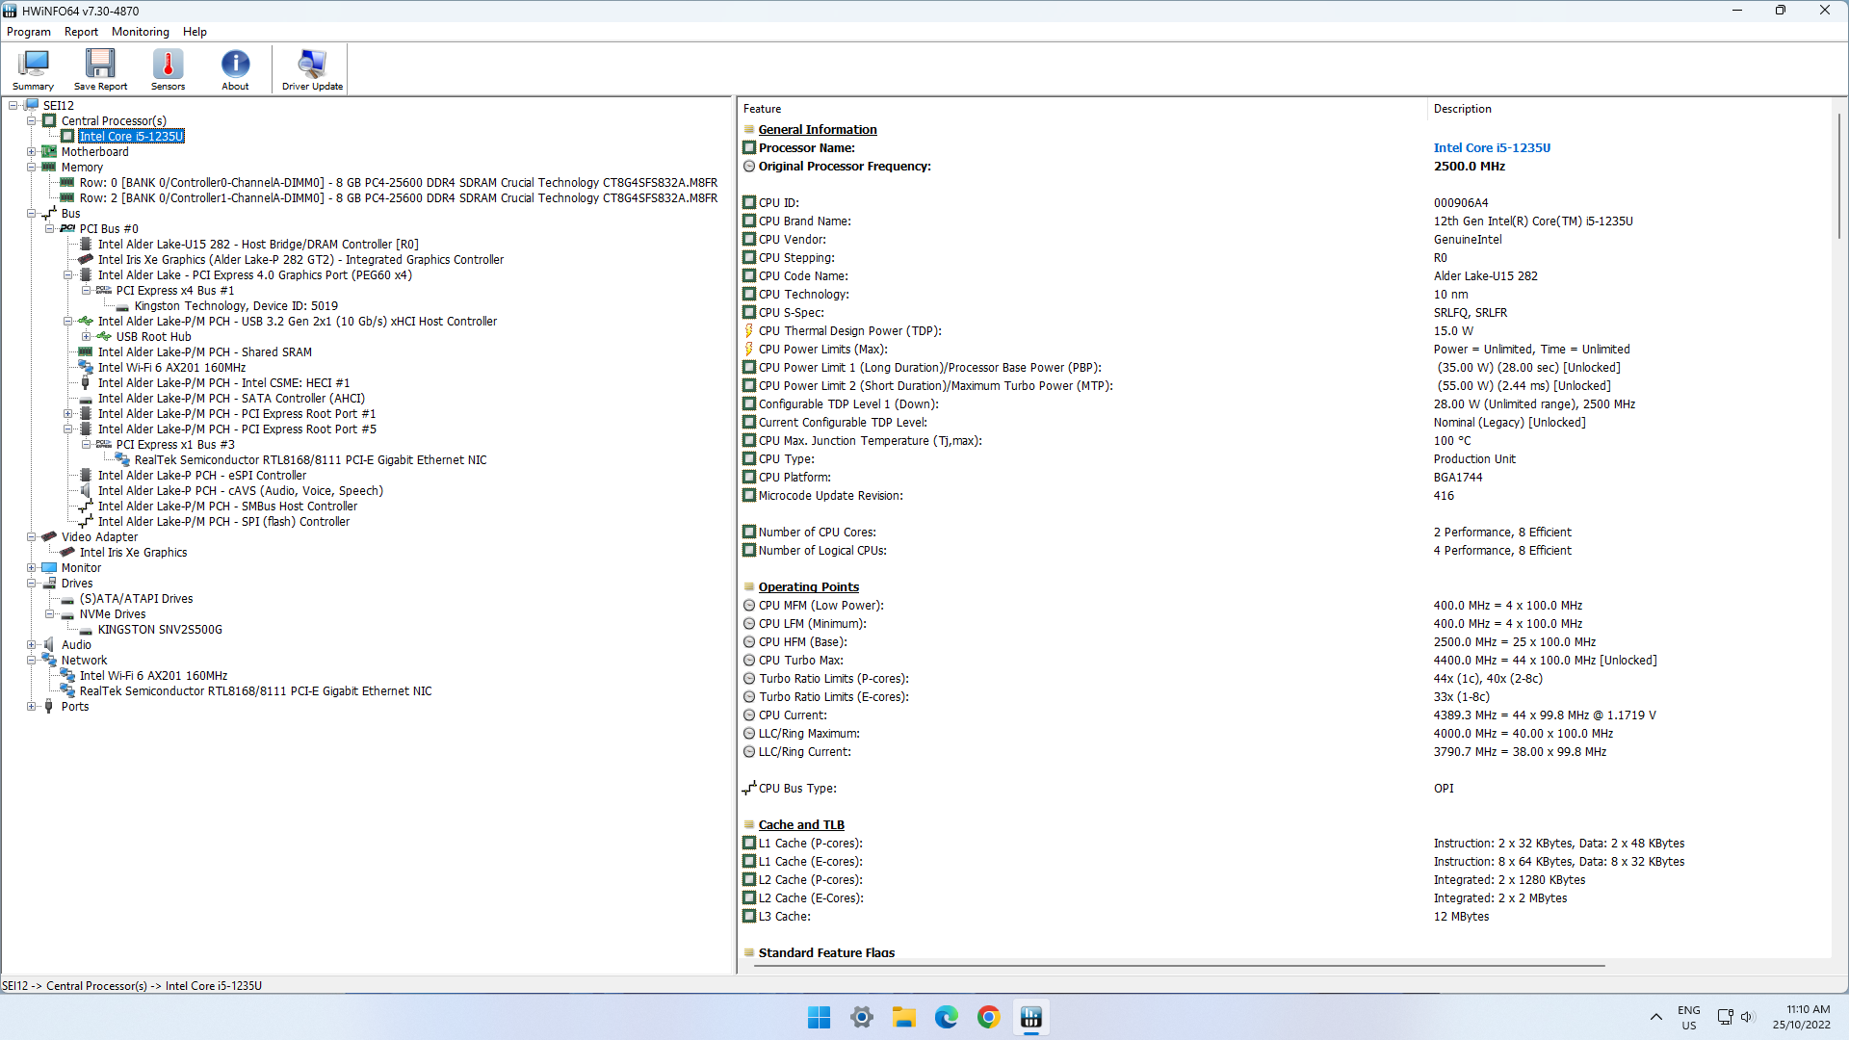Click the HWiNFO64 taskbar icon

1031,1017
